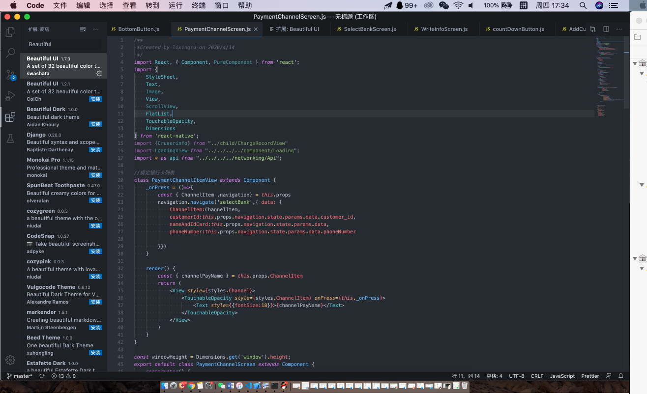
Task: Open Creative Cloud icon in menu bar
Action: click(x=429, y=5)
